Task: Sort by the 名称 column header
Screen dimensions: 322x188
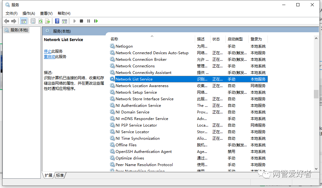Action: coord(152,39)
